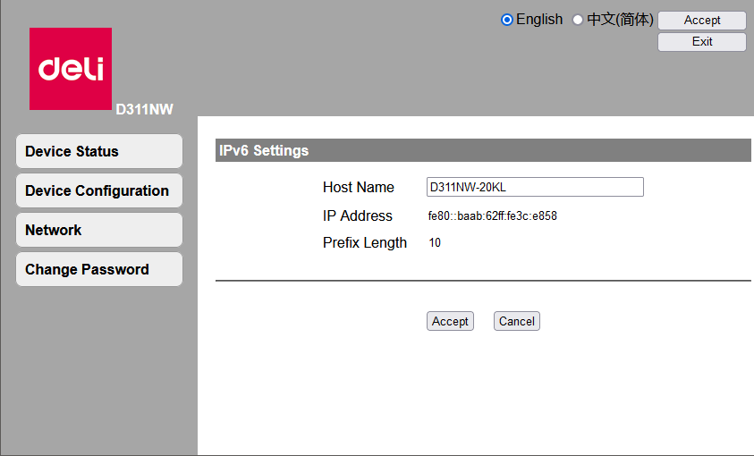The image size is (754, 456).
Task: Focus the Host Name input field
Action: click(535, 187)
